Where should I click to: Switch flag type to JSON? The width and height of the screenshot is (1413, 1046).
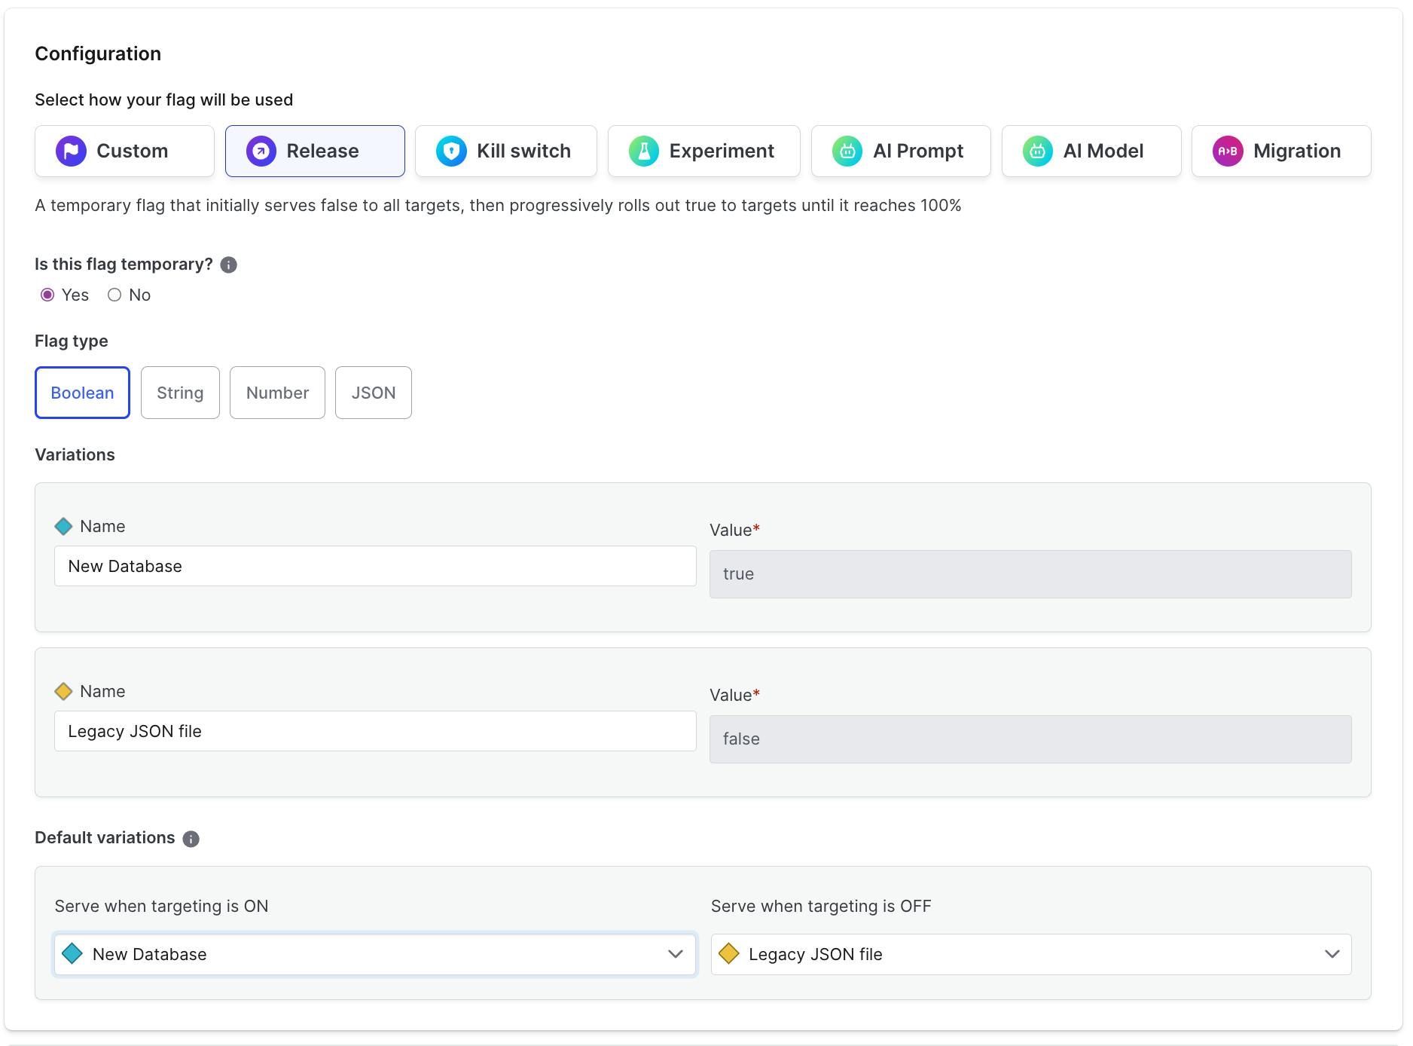tap(373, 393)
